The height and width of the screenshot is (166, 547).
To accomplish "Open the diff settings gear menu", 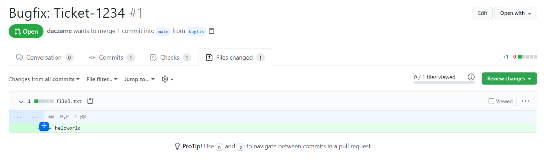I will (168, 79).
